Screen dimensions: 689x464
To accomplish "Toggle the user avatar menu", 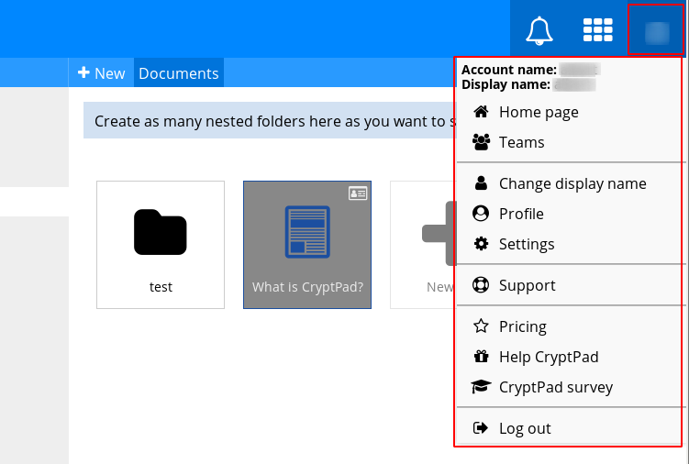I will point(657,32).
